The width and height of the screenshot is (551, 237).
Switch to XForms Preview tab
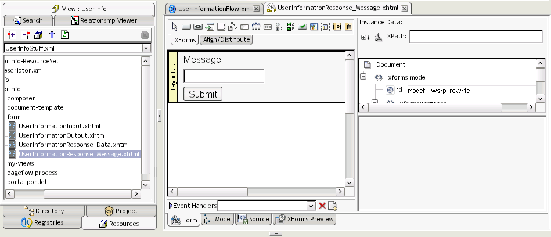(305, 220)
